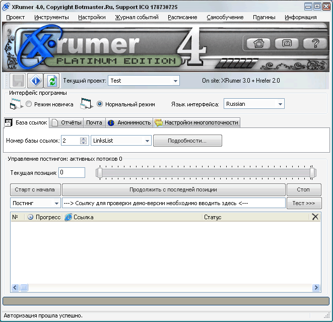Switch to the База ссылок tab
The image size is (333, 322).
click(27, 122)
